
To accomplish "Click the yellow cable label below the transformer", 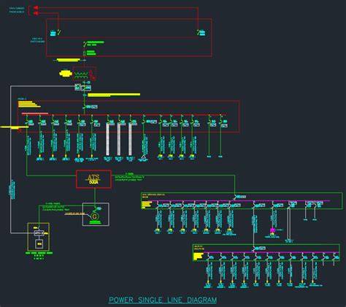I will (x=114, y=95).
